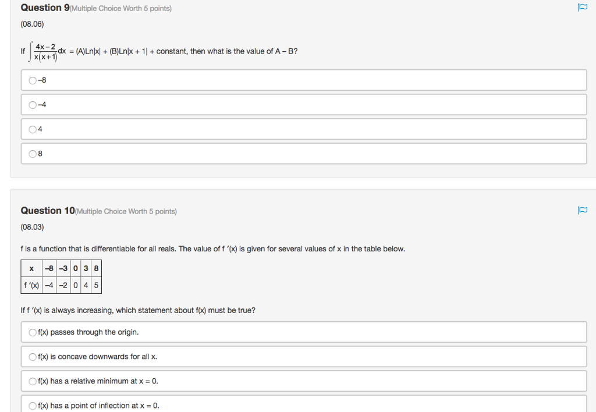Select the -4 answer for Question 9
Screen dimensions: 596x412
[x=33, y=105]
